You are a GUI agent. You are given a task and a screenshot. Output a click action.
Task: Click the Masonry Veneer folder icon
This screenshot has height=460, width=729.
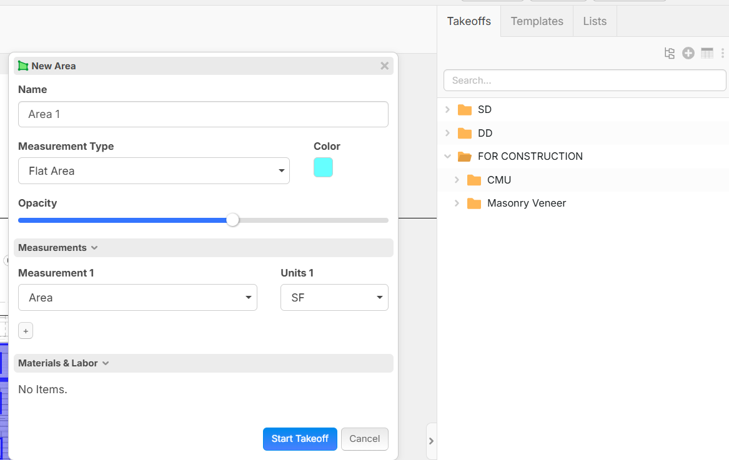[474, 203]
